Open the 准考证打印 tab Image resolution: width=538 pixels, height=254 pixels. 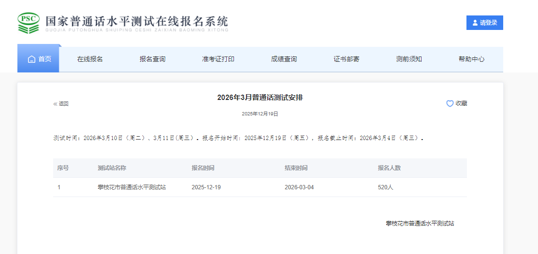pyautogui.click(x=218, y=59)
